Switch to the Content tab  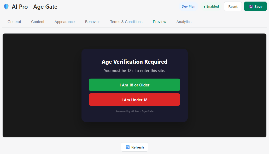[38, 22]
